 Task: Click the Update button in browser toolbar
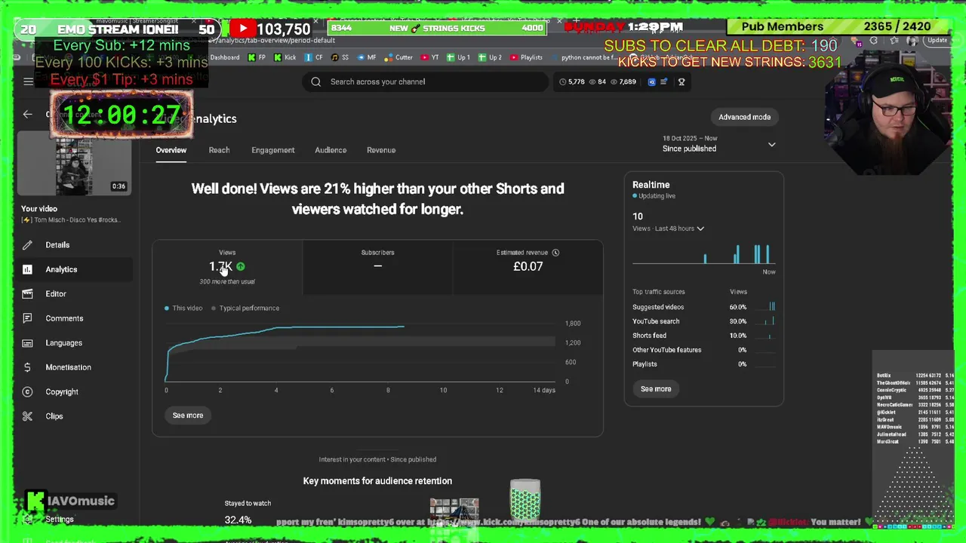tap(937, 41)
